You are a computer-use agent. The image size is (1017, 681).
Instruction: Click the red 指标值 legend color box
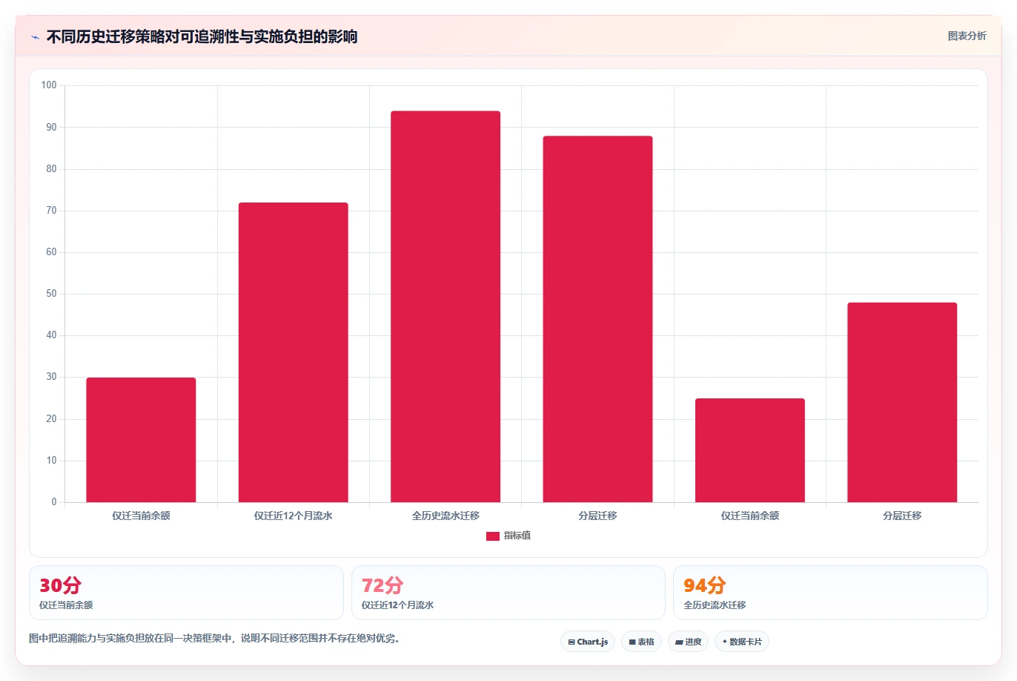coord(493,536)
